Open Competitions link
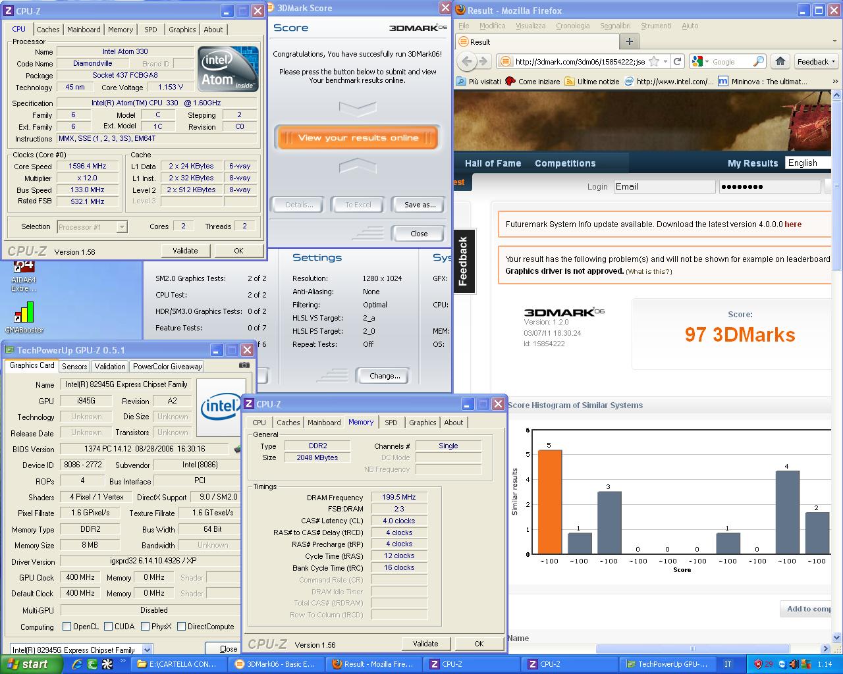Viewport: 843px width, 674px height. [565, 163]
